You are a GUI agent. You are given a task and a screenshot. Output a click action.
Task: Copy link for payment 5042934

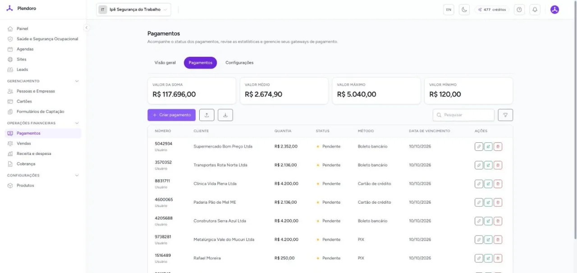tap(479, 146)
